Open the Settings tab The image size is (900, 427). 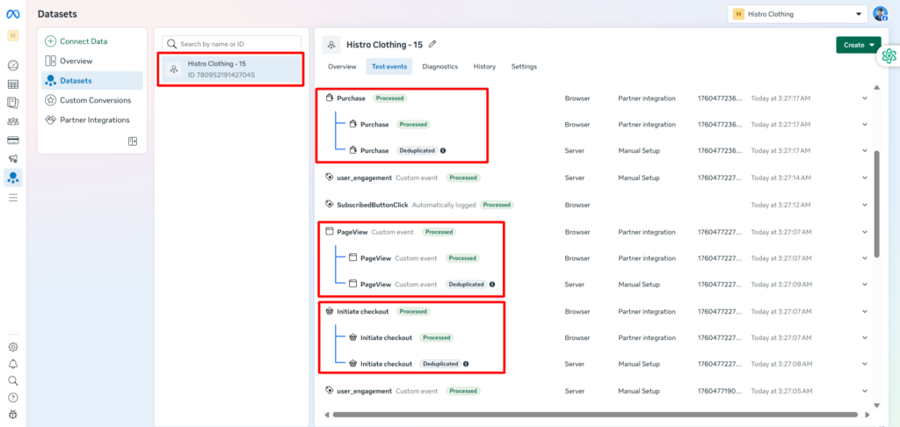tap(524, 67)
